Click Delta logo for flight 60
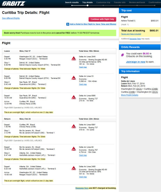This screenshot has height=192, width=161. coord(74,149)
